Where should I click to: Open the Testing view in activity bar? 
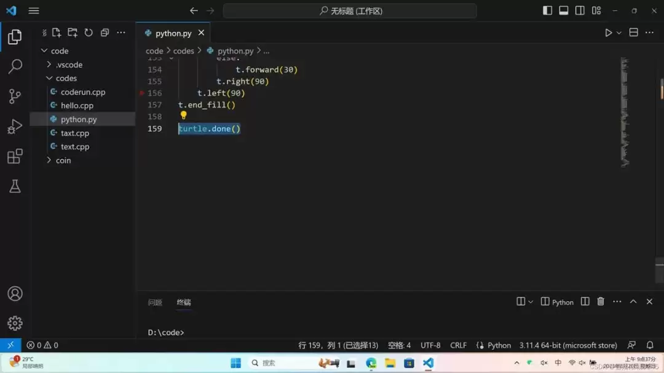(15, 186)
